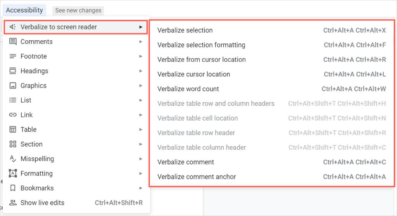Click the List bullet icon
The height and width of the screenshot is (216, 397).
tap(13, 100)
